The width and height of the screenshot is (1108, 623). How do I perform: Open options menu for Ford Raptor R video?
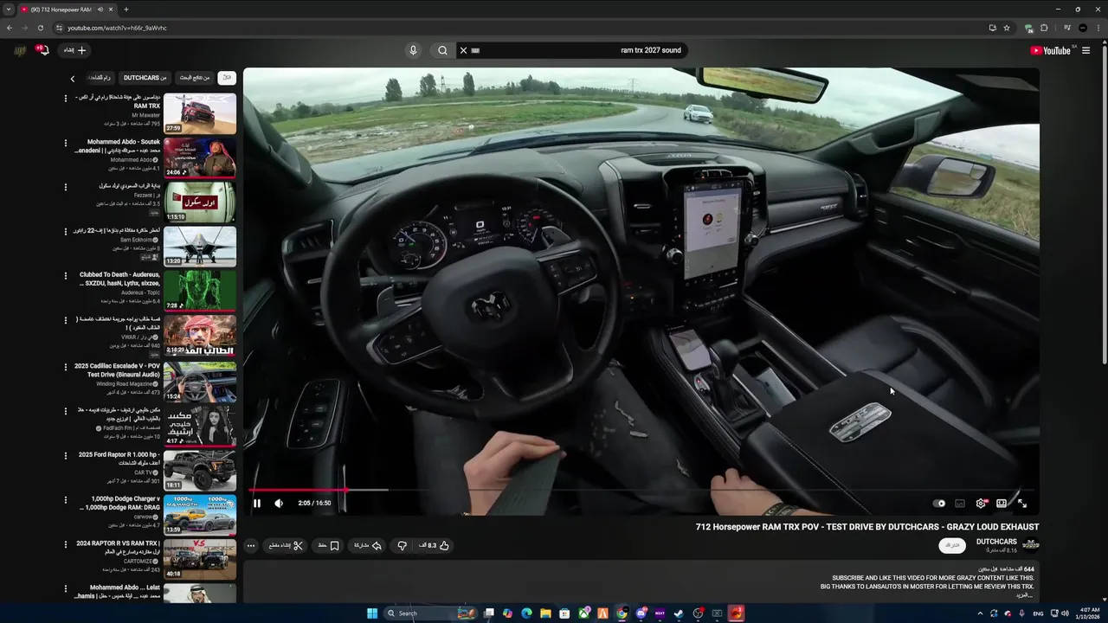(65, 454)
